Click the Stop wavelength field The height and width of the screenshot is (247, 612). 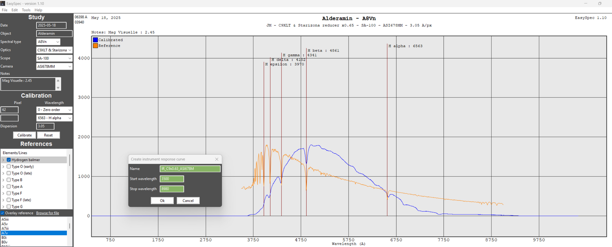(172, 189)
